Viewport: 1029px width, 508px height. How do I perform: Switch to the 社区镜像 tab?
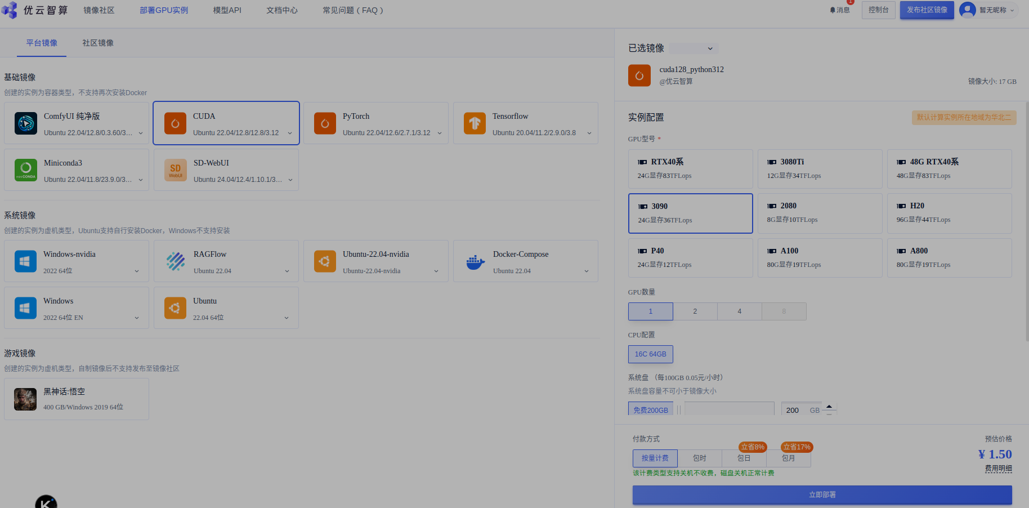tap(98, 43)
